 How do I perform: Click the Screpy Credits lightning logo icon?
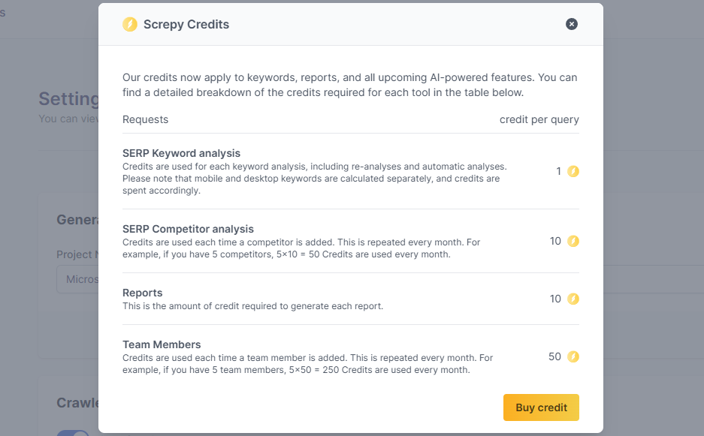coord(130,25)
